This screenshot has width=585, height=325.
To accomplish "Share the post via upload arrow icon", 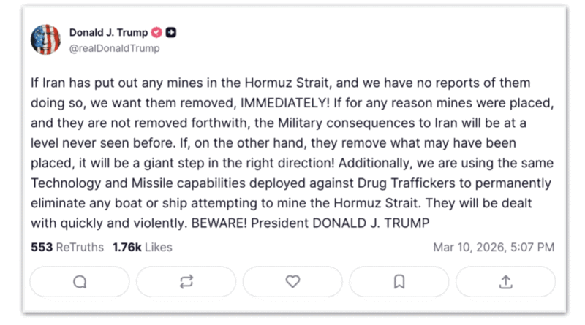I will (505, 281).
